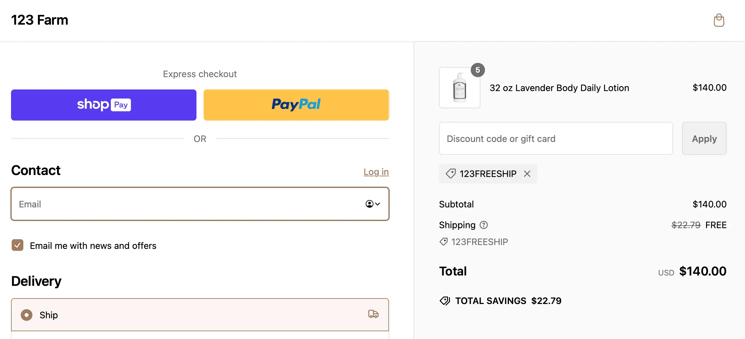This screenshot has height=339, width=745.
Task: Click the 123 Farm store name
Action: 40,20
